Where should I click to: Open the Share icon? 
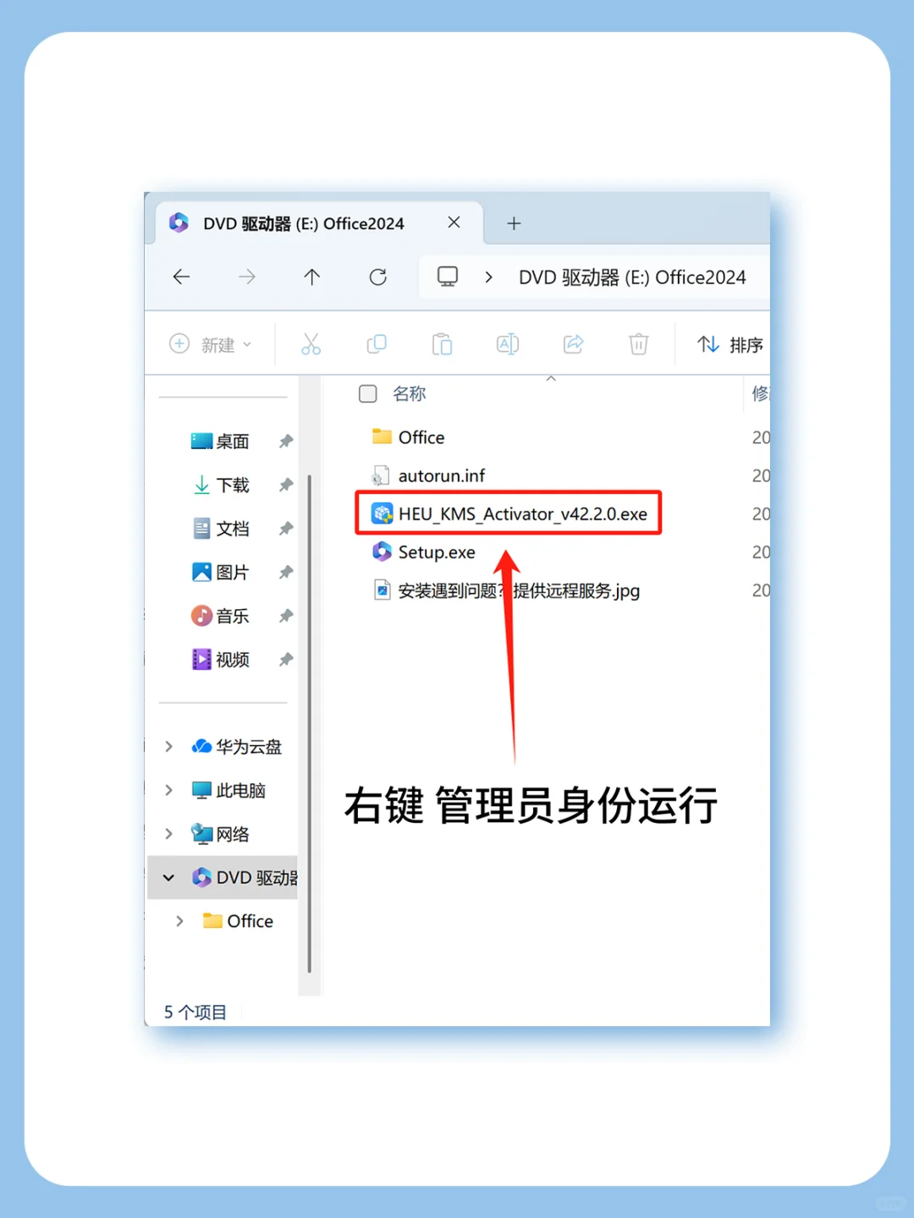pos(573,344)
